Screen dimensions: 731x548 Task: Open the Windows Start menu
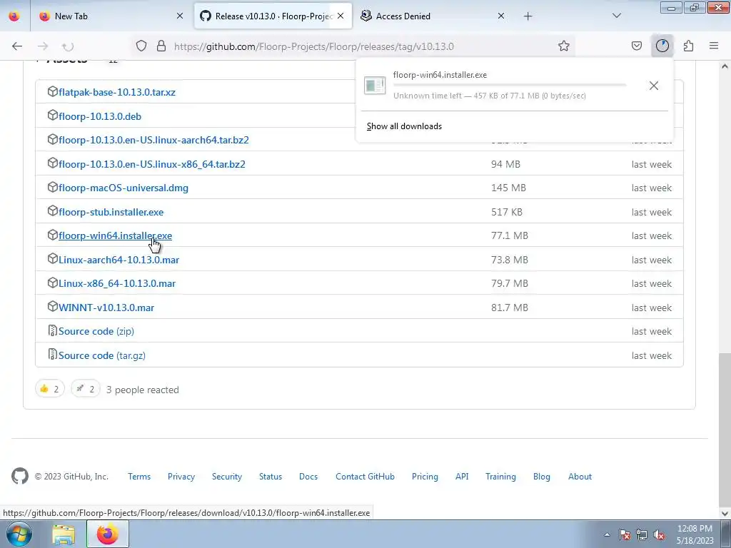pos(19,534)
